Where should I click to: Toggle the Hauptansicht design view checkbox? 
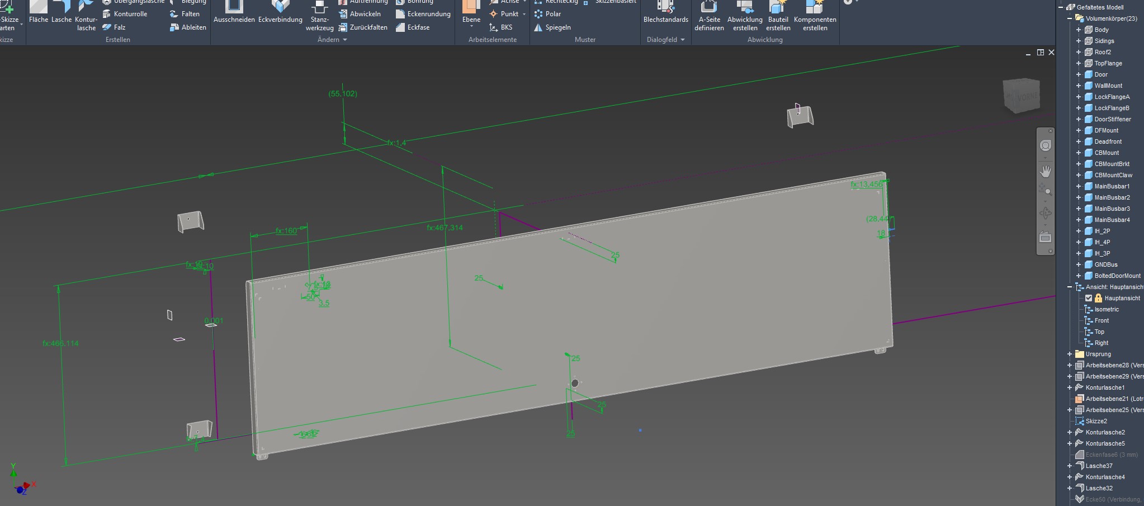point(1088,298)
